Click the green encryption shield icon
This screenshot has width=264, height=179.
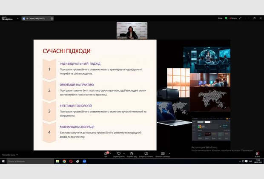point(226,18)
